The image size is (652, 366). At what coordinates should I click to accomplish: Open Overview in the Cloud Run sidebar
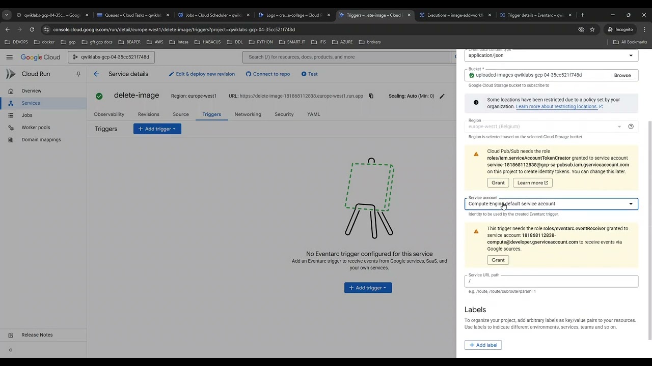[x=43, y=91]
